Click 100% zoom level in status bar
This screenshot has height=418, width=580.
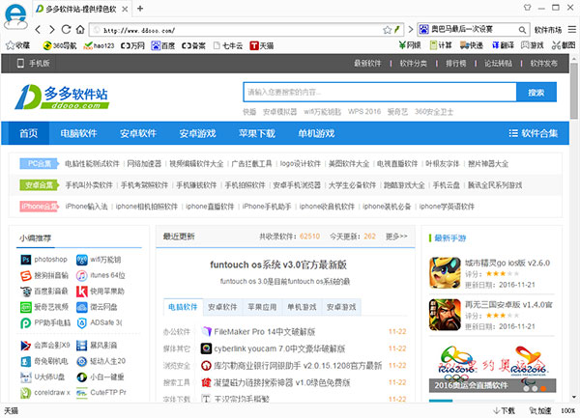click(567, 410)
